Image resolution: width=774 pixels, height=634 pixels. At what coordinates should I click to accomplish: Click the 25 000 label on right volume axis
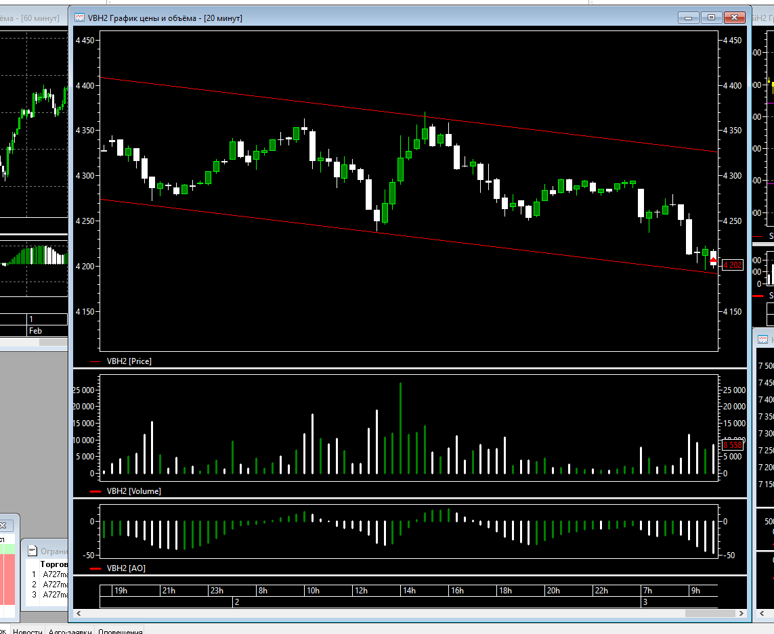pos(735,390)
